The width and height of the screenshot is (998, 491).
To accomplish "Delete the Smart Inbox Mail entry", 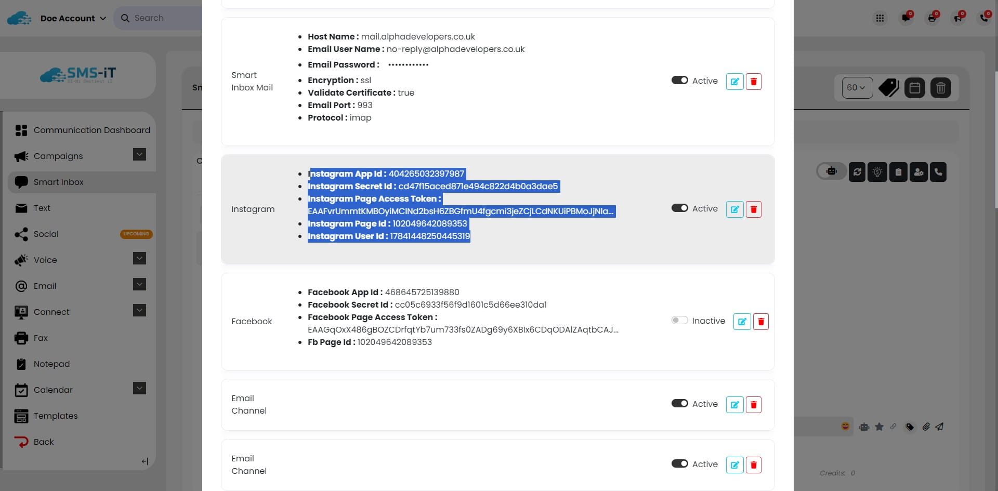I will pyautogui.click(x=753, y=82).
